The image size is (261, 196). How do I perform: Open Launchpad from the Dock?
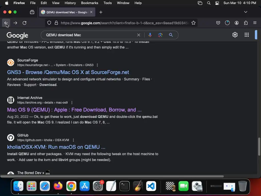click(x=31, y=186)
